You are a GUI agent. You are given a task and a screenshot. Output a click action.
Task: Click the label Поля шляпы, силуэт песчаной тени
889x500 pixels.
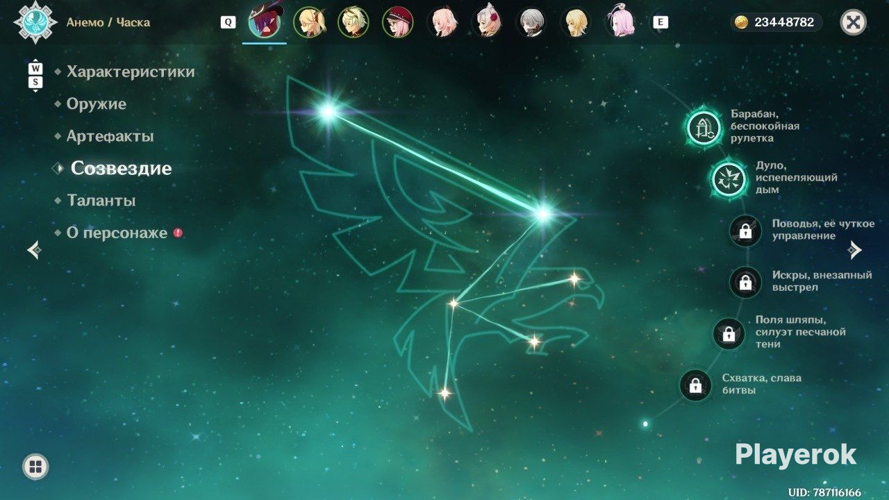800,332
